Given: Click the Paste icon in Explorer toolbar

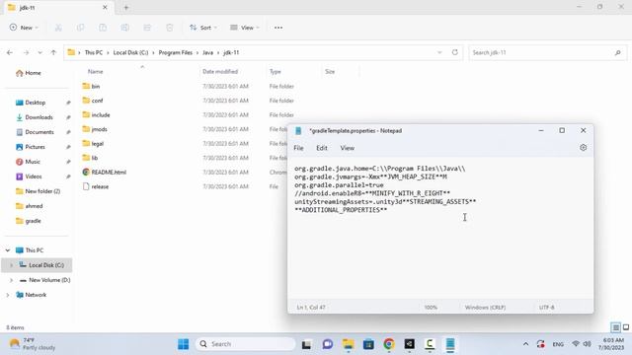Looking at the screenshot, I should click(x=103, y=28).
